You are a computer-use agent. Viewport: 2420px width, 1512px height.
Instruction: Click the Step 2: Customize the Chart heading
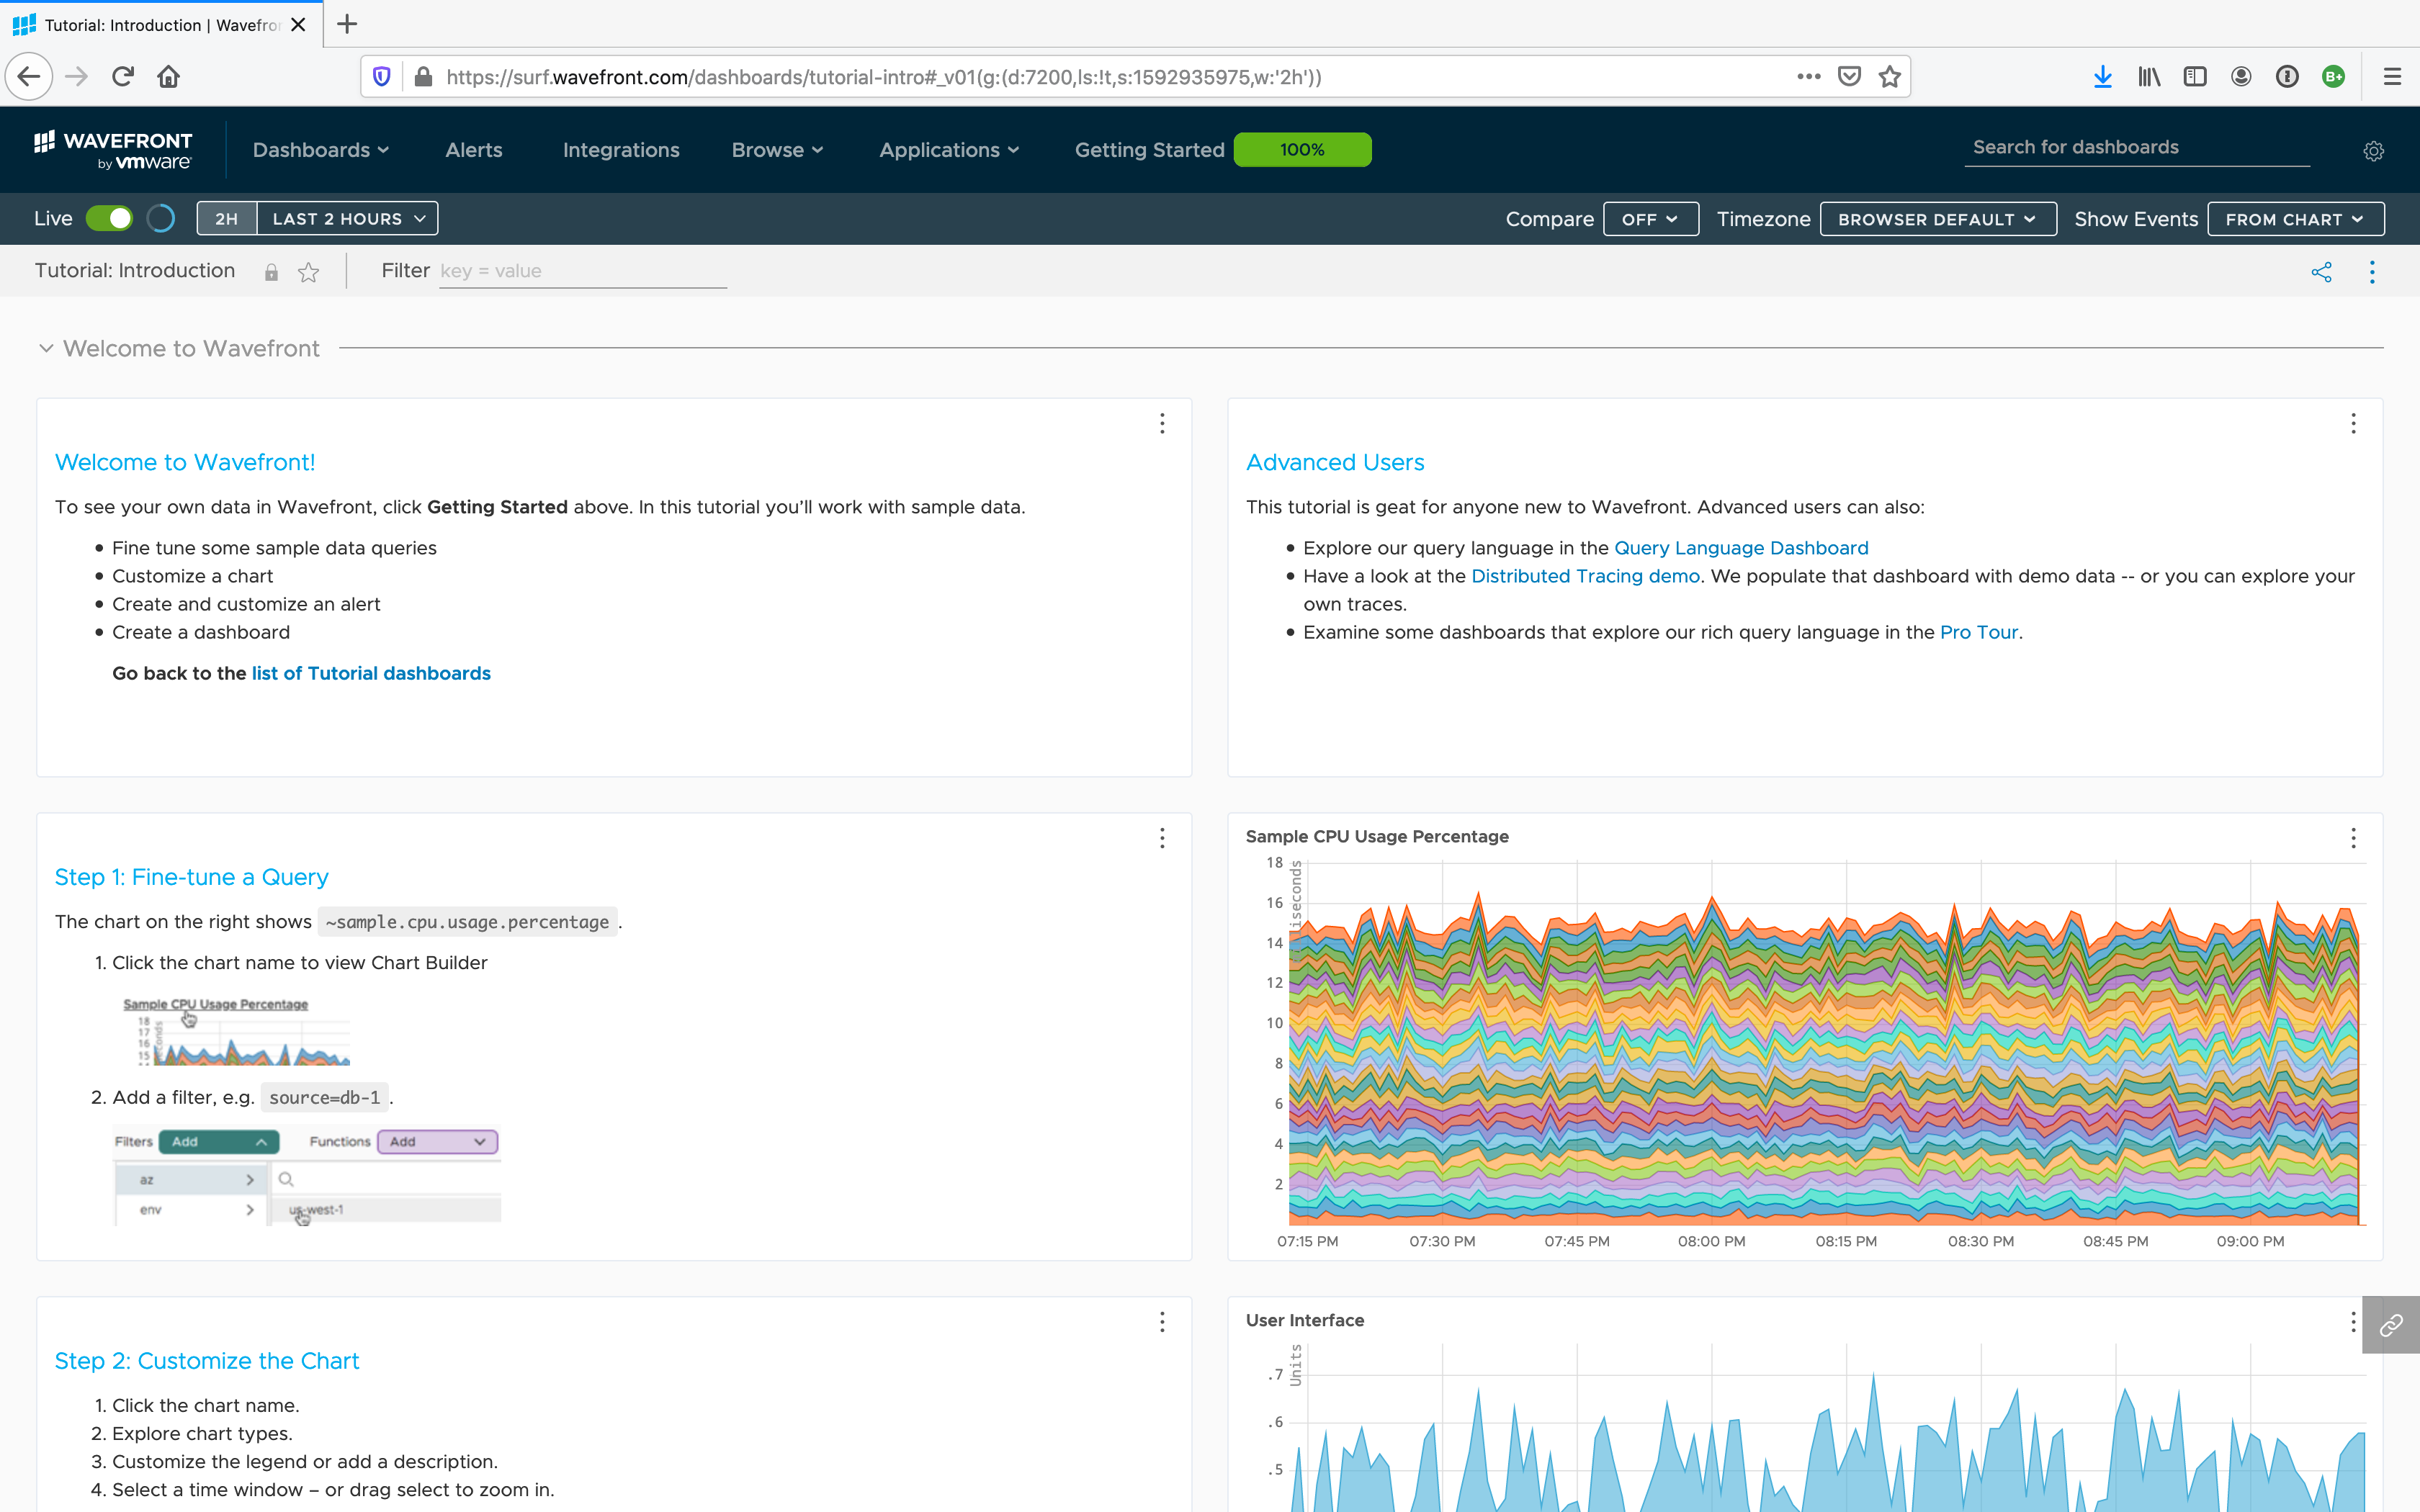[x=207, y=1361]
